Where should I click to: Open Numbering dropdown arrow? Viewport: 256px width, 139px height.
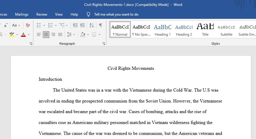56,25
